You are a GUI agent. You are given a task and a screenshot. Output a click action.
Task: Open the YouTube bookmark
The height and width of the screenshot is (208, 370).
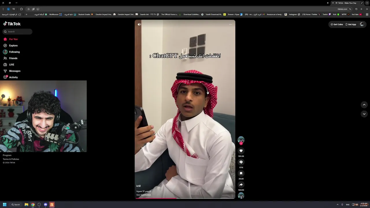(x=356, y=14)
